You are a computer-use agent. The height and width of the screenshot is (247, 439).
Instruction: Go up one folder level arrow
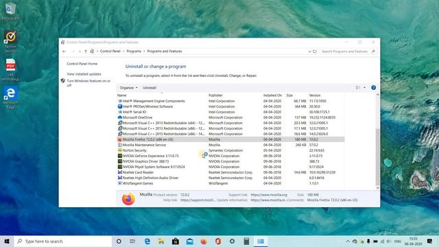tap(86, 51)
